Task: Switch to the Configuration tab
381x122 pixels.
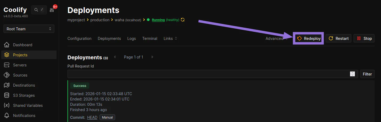Action: tap(79, 39)
